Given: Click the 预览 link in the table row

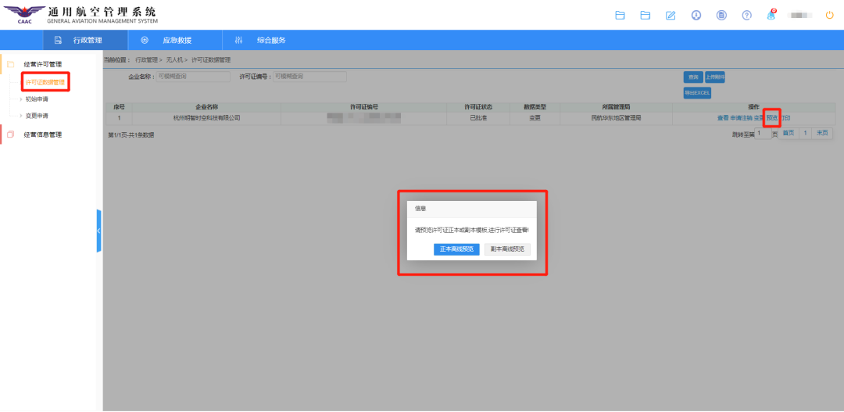Looking at the screenshot, I should tap(771, 118).
